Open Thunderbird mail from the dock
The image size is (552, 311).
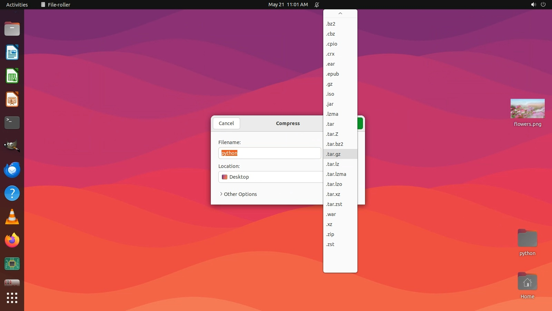coord(12,170)
